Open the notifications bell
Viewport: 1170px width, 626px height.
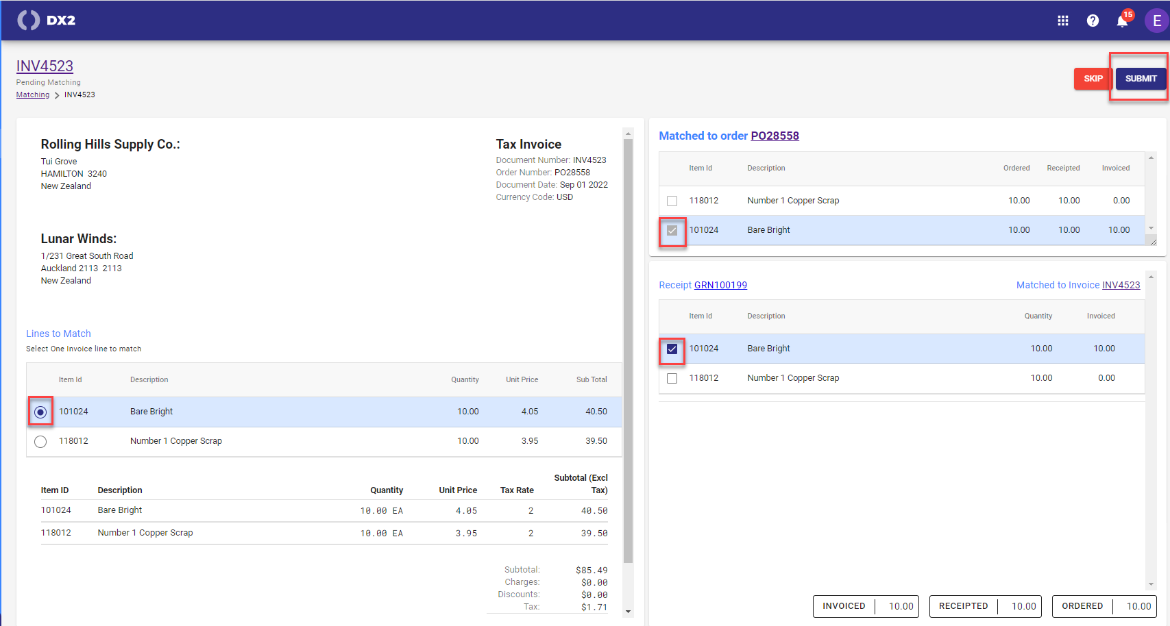click(x=1122, y=21)
